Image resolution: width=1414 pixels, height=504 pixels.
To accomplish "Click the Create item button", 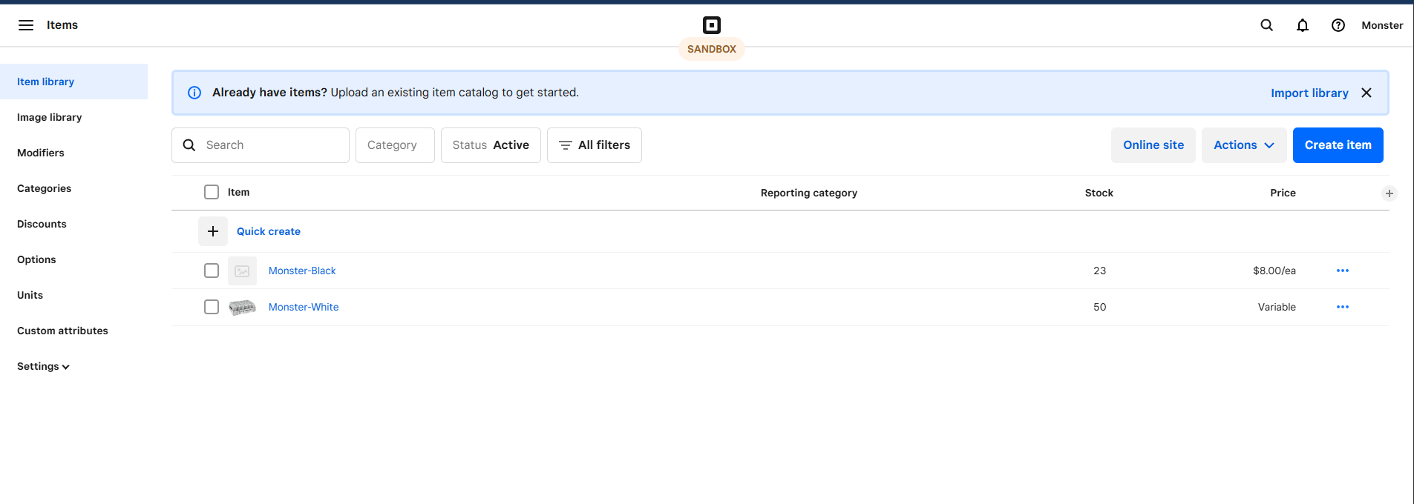I will (1338, 145).
